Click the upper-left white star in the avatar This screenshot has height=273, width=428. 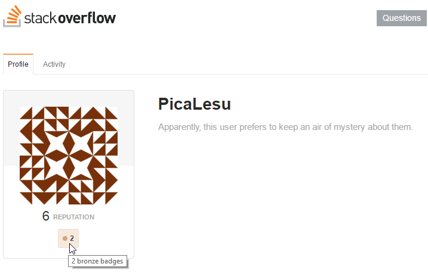coord(57,143)
